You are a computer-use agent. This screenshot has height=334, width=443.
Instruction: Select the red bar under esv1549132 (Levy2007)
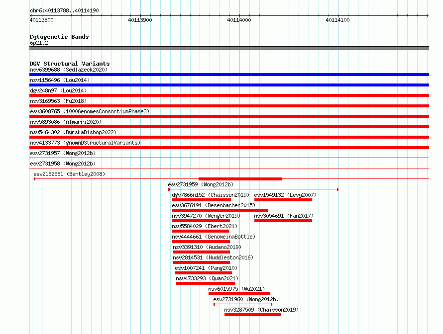(283, 200)
